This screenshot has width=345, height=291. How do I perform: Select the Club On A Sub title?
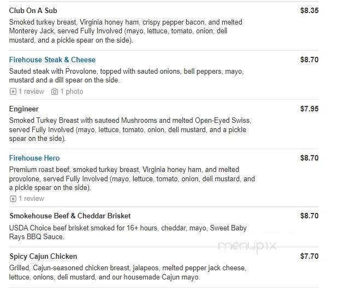point(33,10)
